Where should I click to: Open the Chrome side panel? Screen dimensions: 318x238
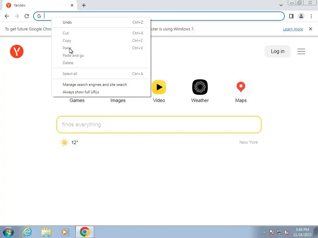[291, 16]
